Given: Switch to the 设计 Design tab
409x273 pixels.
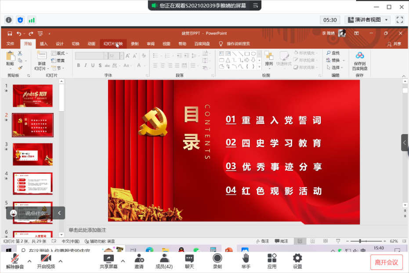Looking at the screenshot, I should pyautogui.click(x=59, y=44).
